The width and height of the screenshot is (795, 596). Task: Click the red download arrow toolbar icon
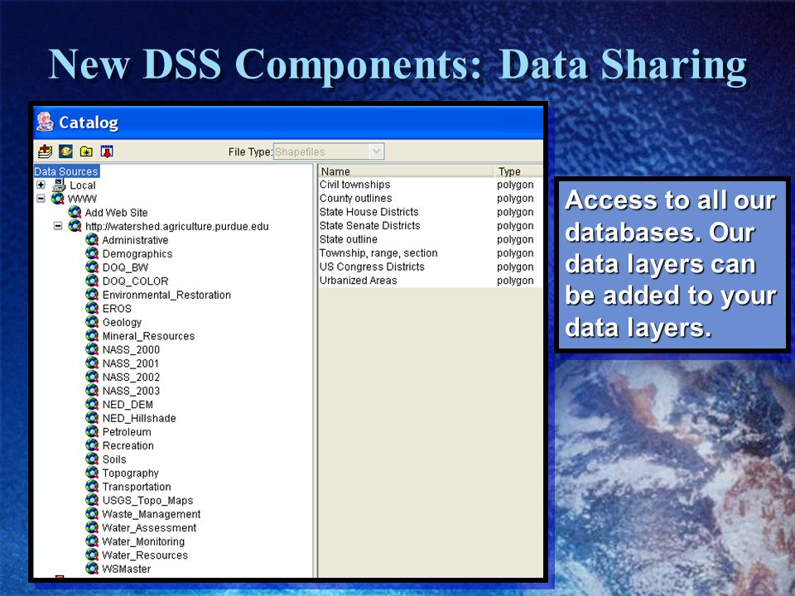pyautogui.click(x=107, y=151)
